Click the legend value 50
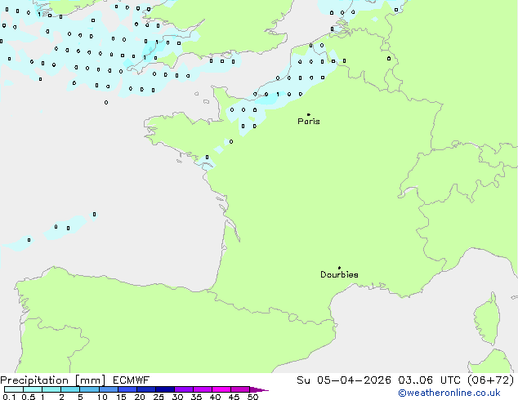 [252, 397]
